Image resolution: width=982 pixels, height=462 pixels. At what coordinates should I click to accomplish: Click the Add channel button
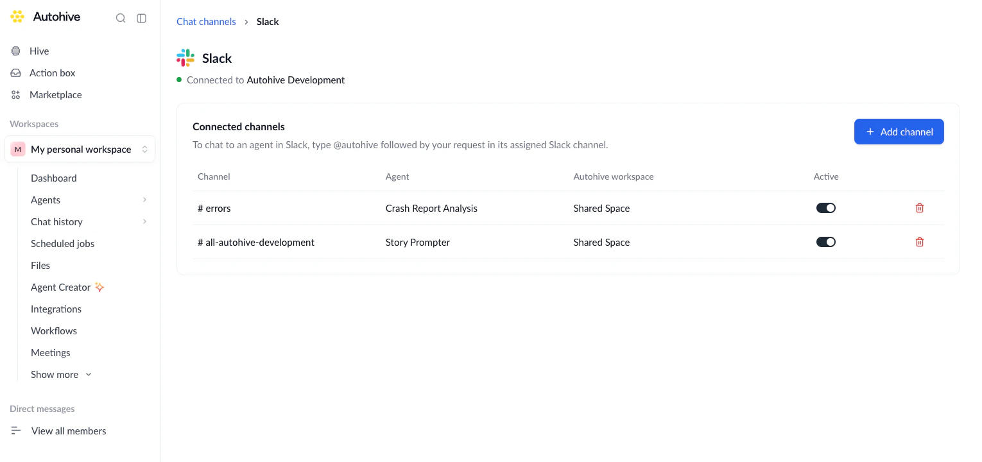pos(899,132)
